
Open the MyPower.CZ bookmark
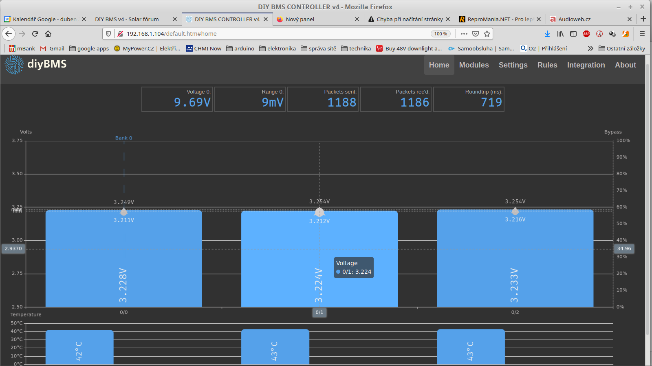point(147,48)
